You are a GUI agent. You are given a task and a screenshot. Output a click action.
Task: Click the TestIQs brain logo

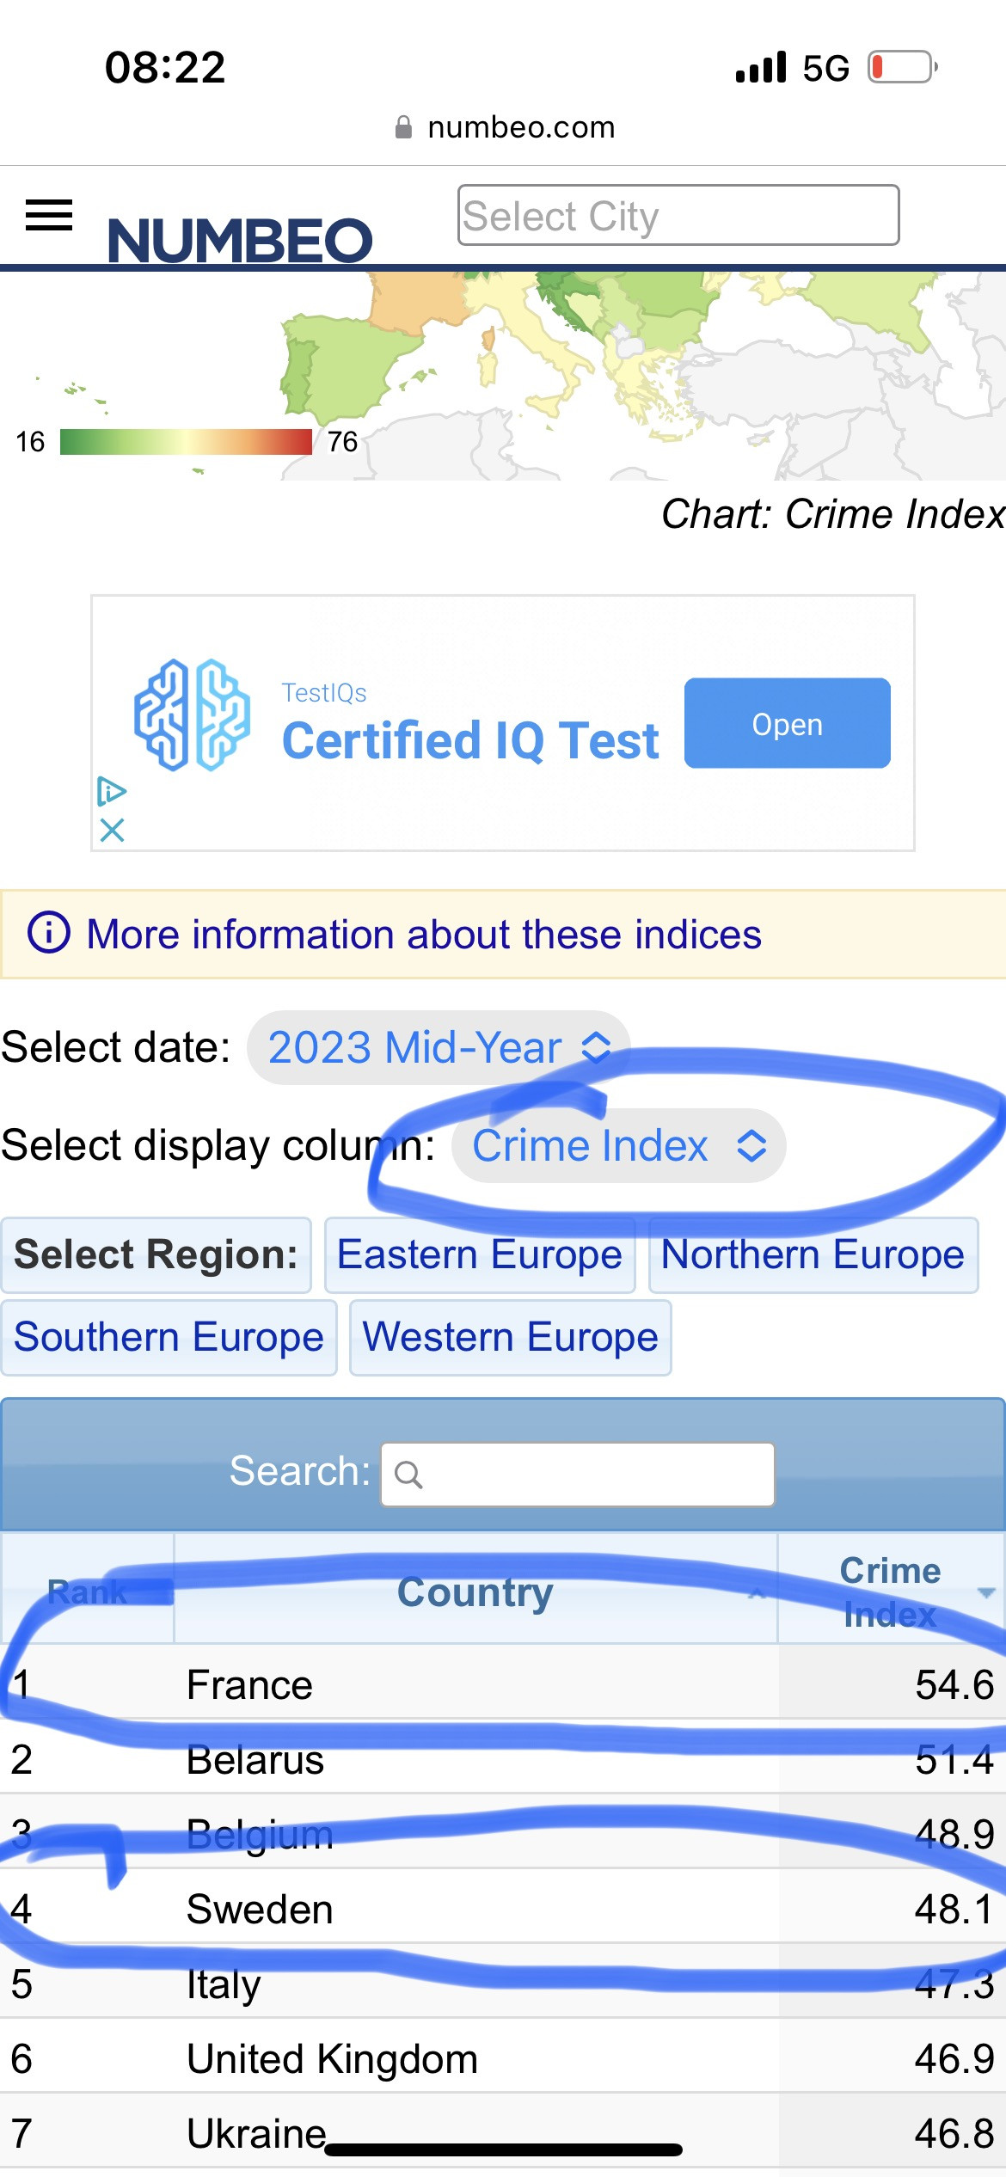point(192,714)
